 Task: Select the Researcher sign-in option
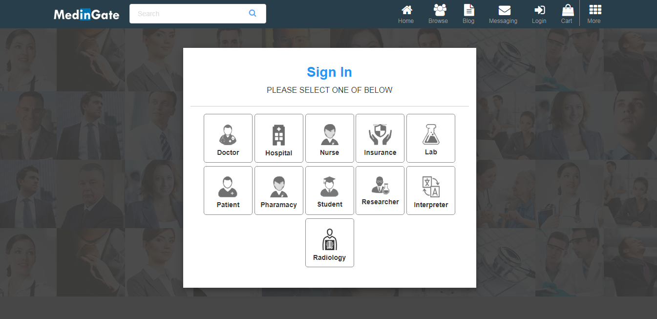[380, 191]
